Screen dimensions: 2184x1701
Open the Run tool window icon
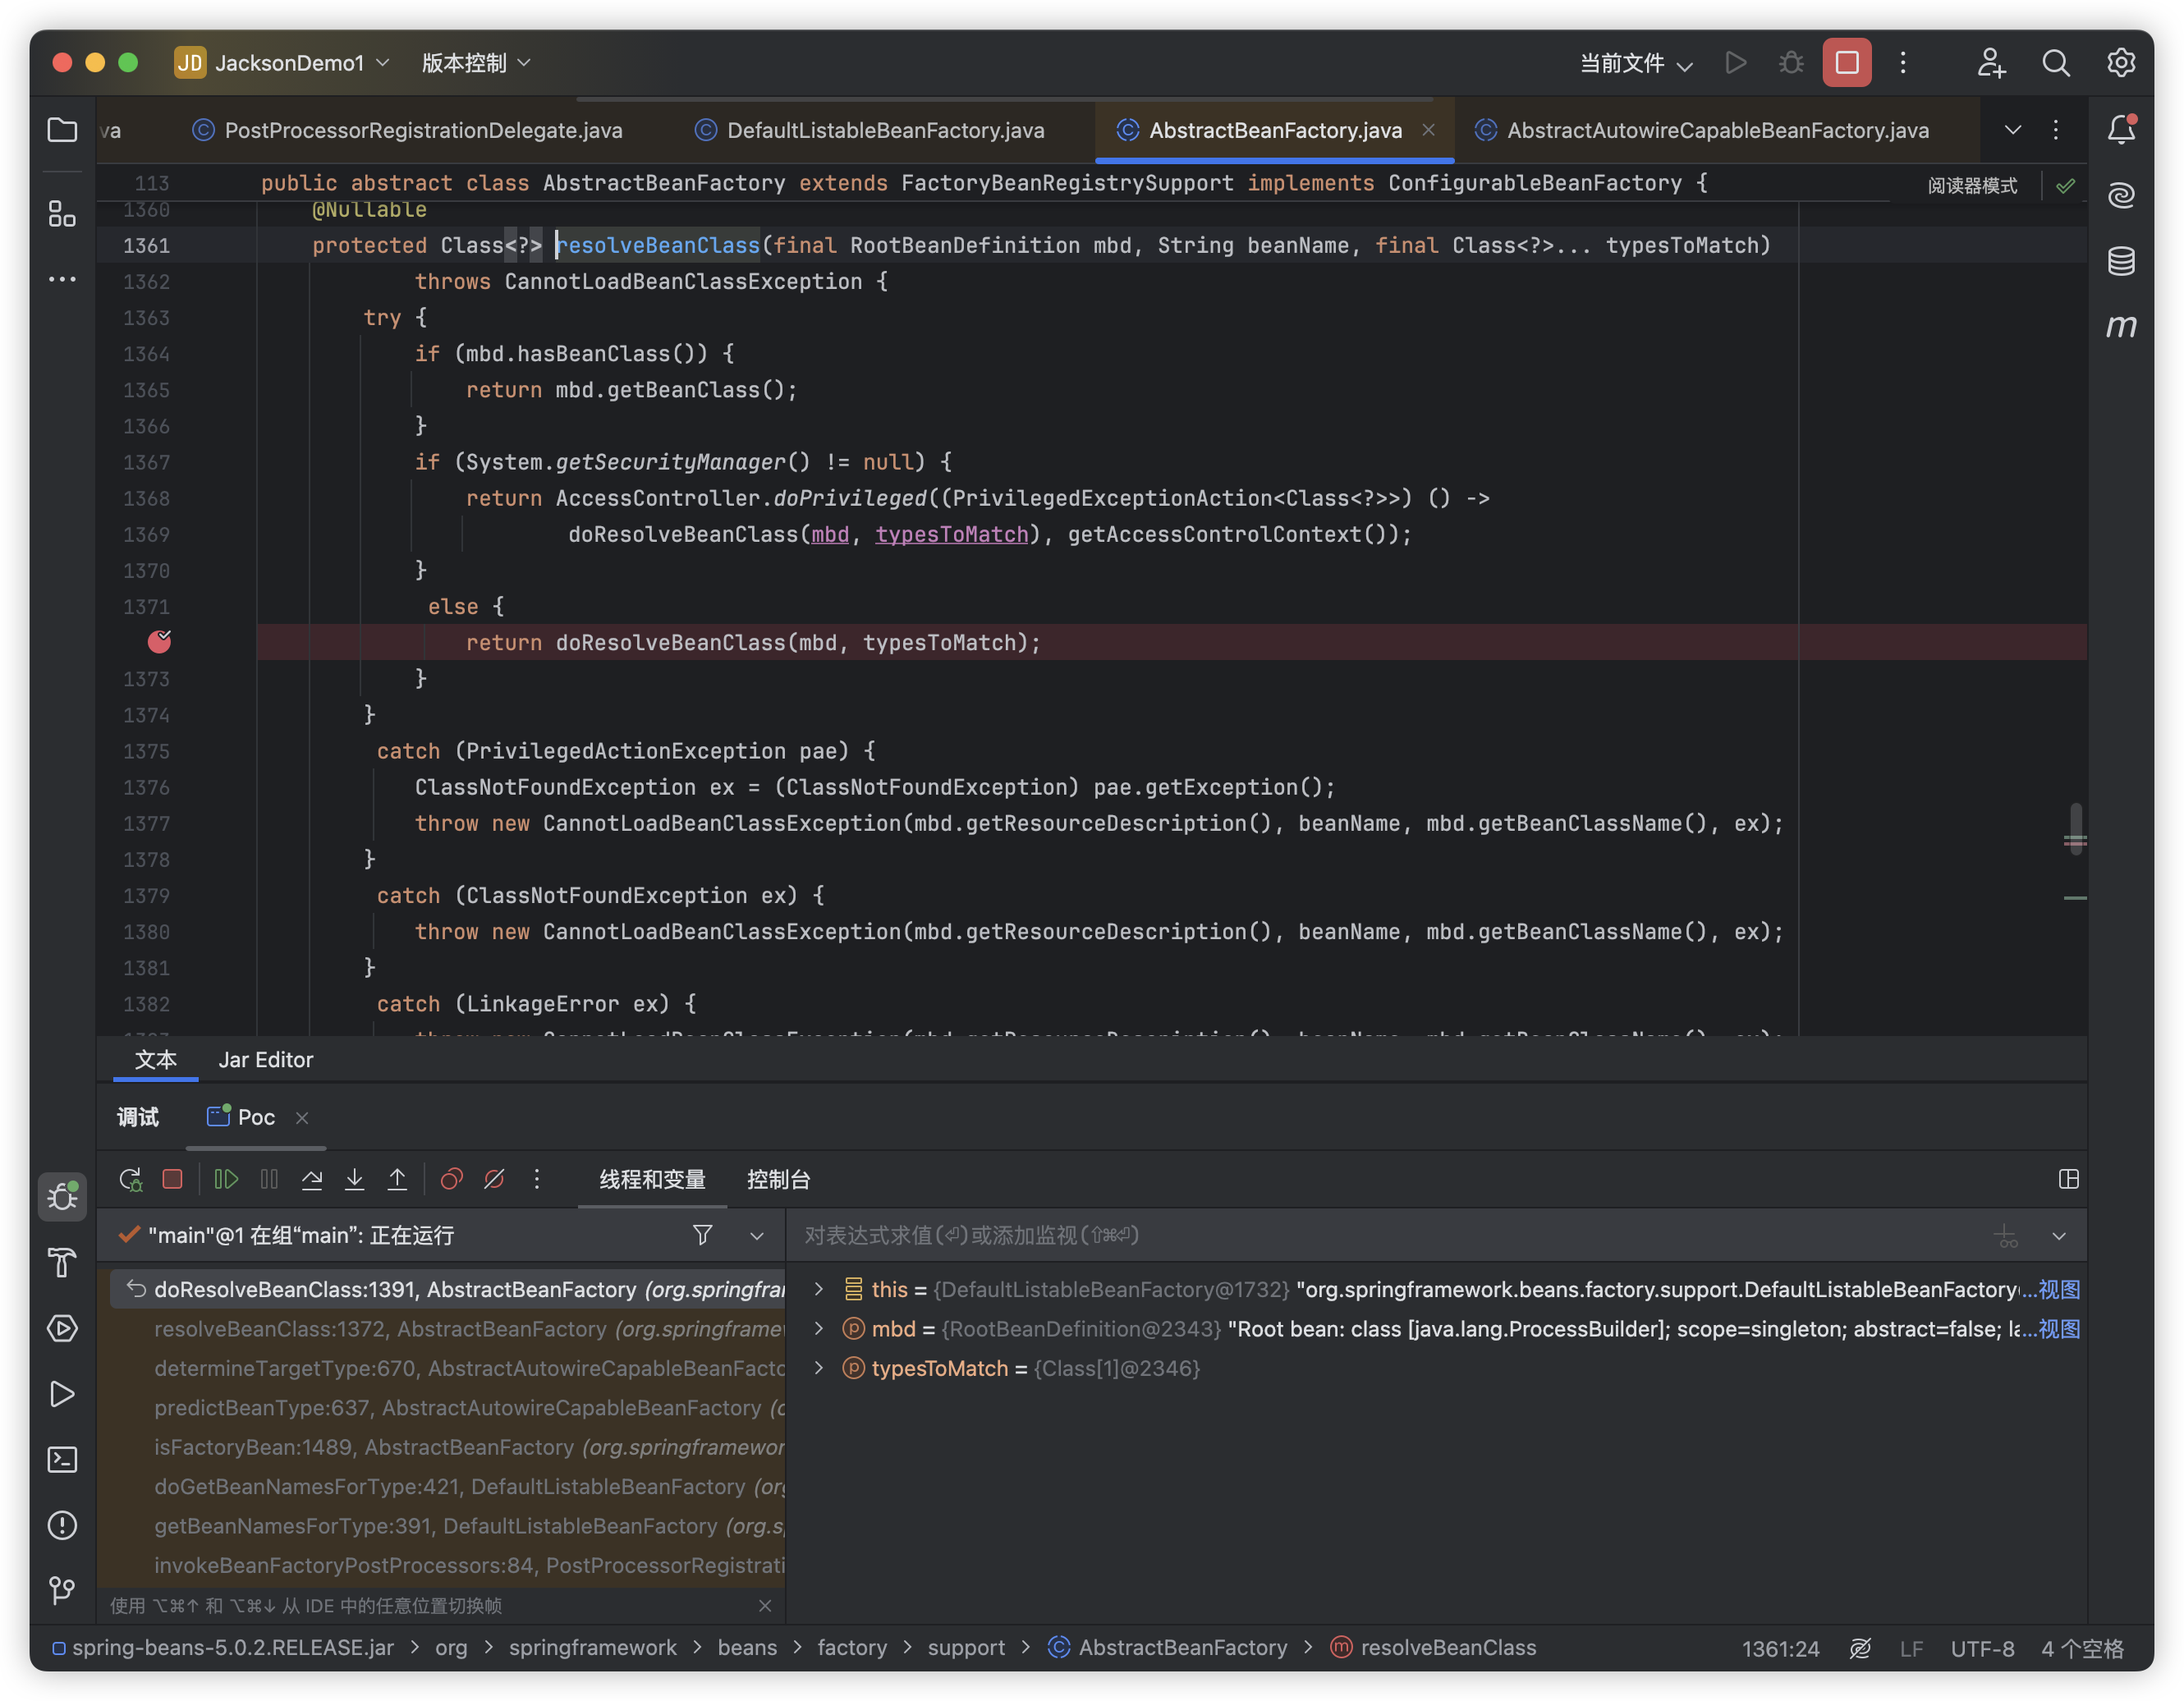click(x=62, y=1394)
